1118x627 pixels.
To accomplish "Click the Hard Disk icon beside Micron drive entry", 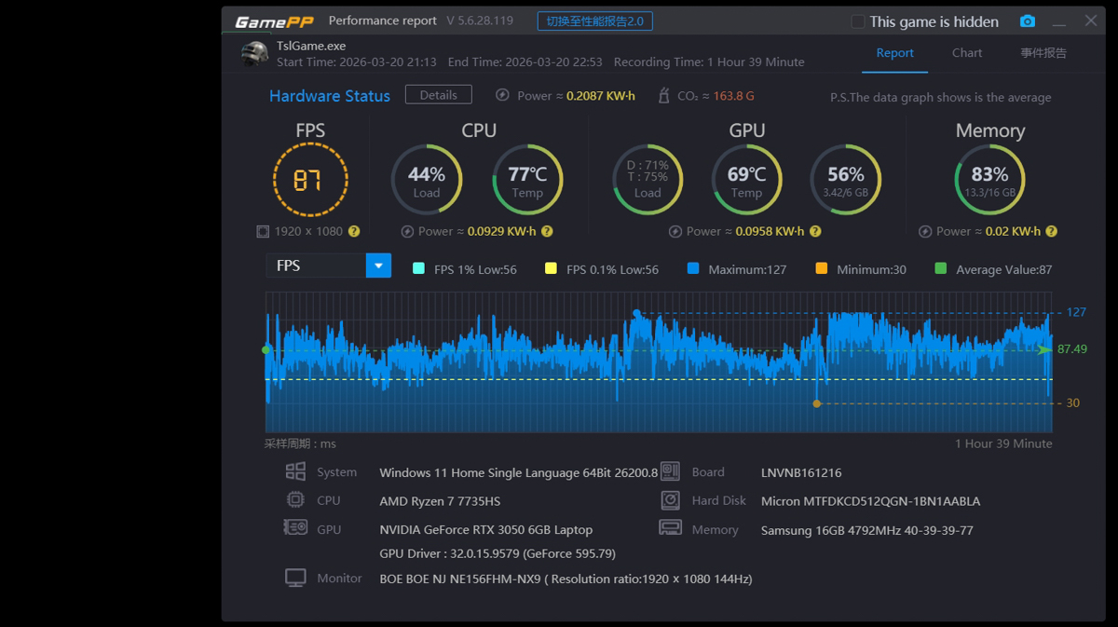I will pyautogui.click(x=670, y=500).
